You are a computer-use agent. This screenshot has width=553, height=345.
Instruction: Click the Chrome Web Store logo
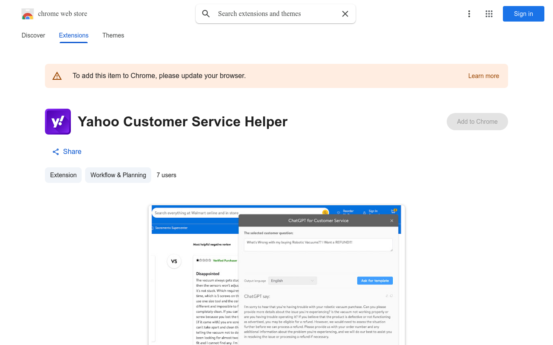[28, 14]
